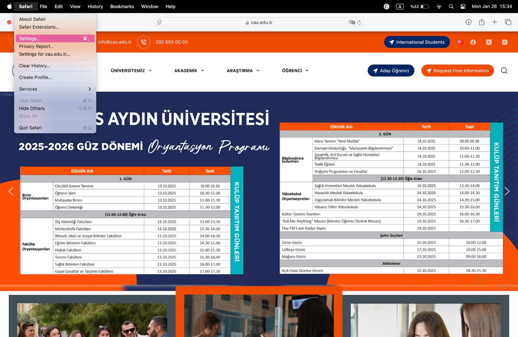Click the Safari downloads icon
Screen dimensions: 518x337
[468, 22]
